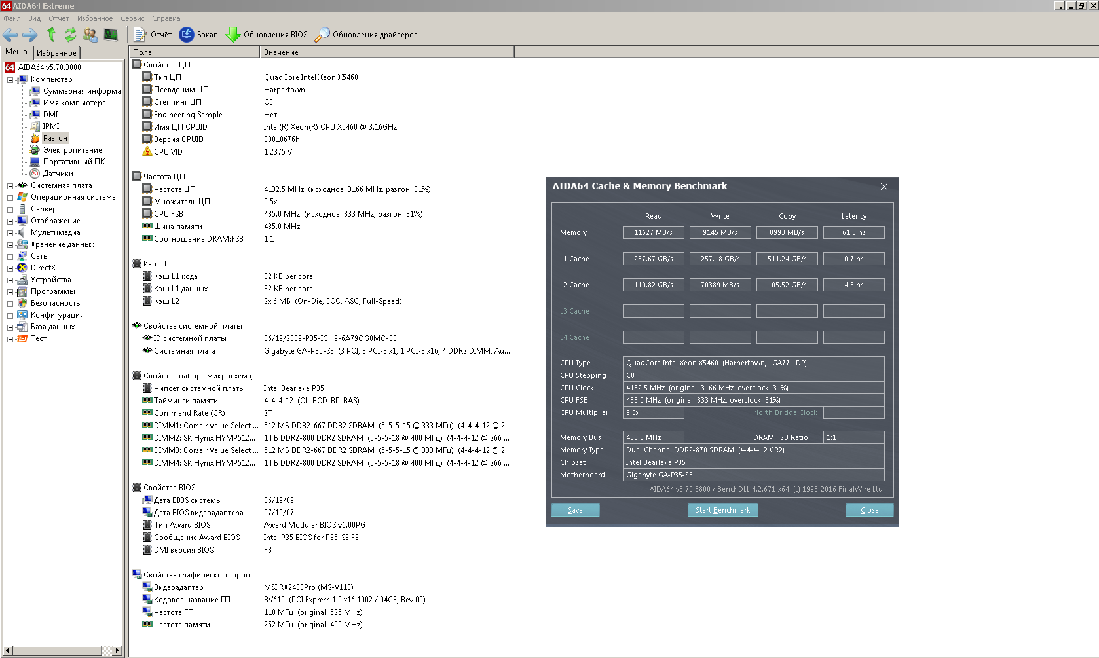Refresh the page using the green arrows icon

pos(70,35)
